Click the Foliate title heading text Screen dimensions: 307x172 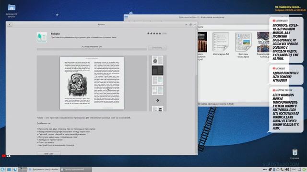(55, 34)
